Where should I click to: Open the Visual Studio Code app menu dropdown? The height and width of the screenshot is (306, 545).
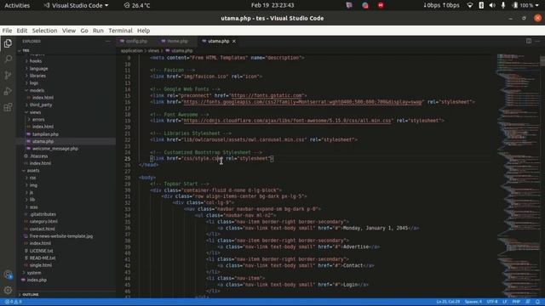[77, 5]
